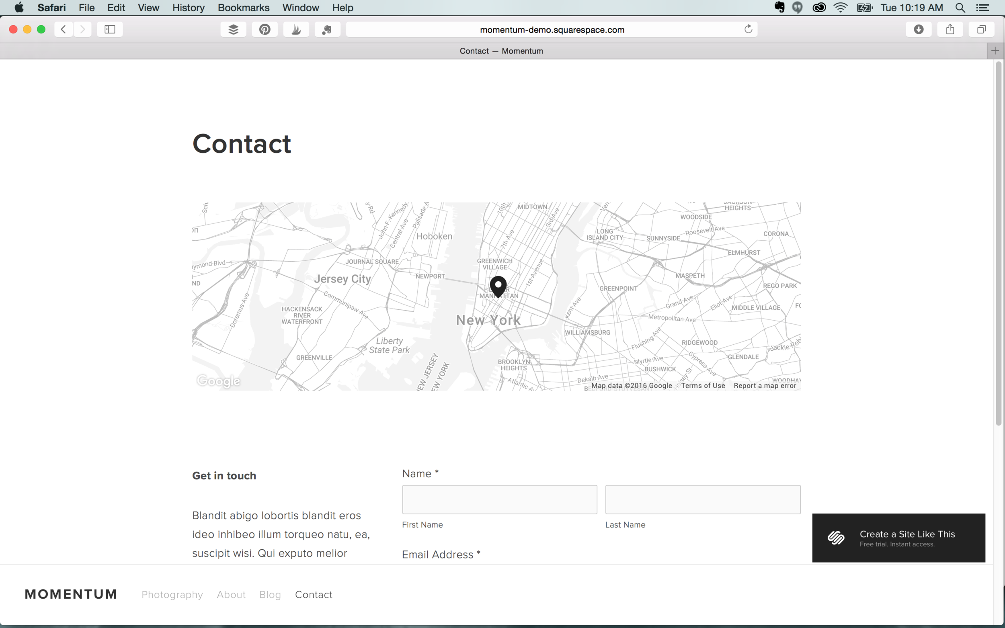Click the battery status icon
Image resolution: width=1005 pixels, height=628 pixels.
865,8
